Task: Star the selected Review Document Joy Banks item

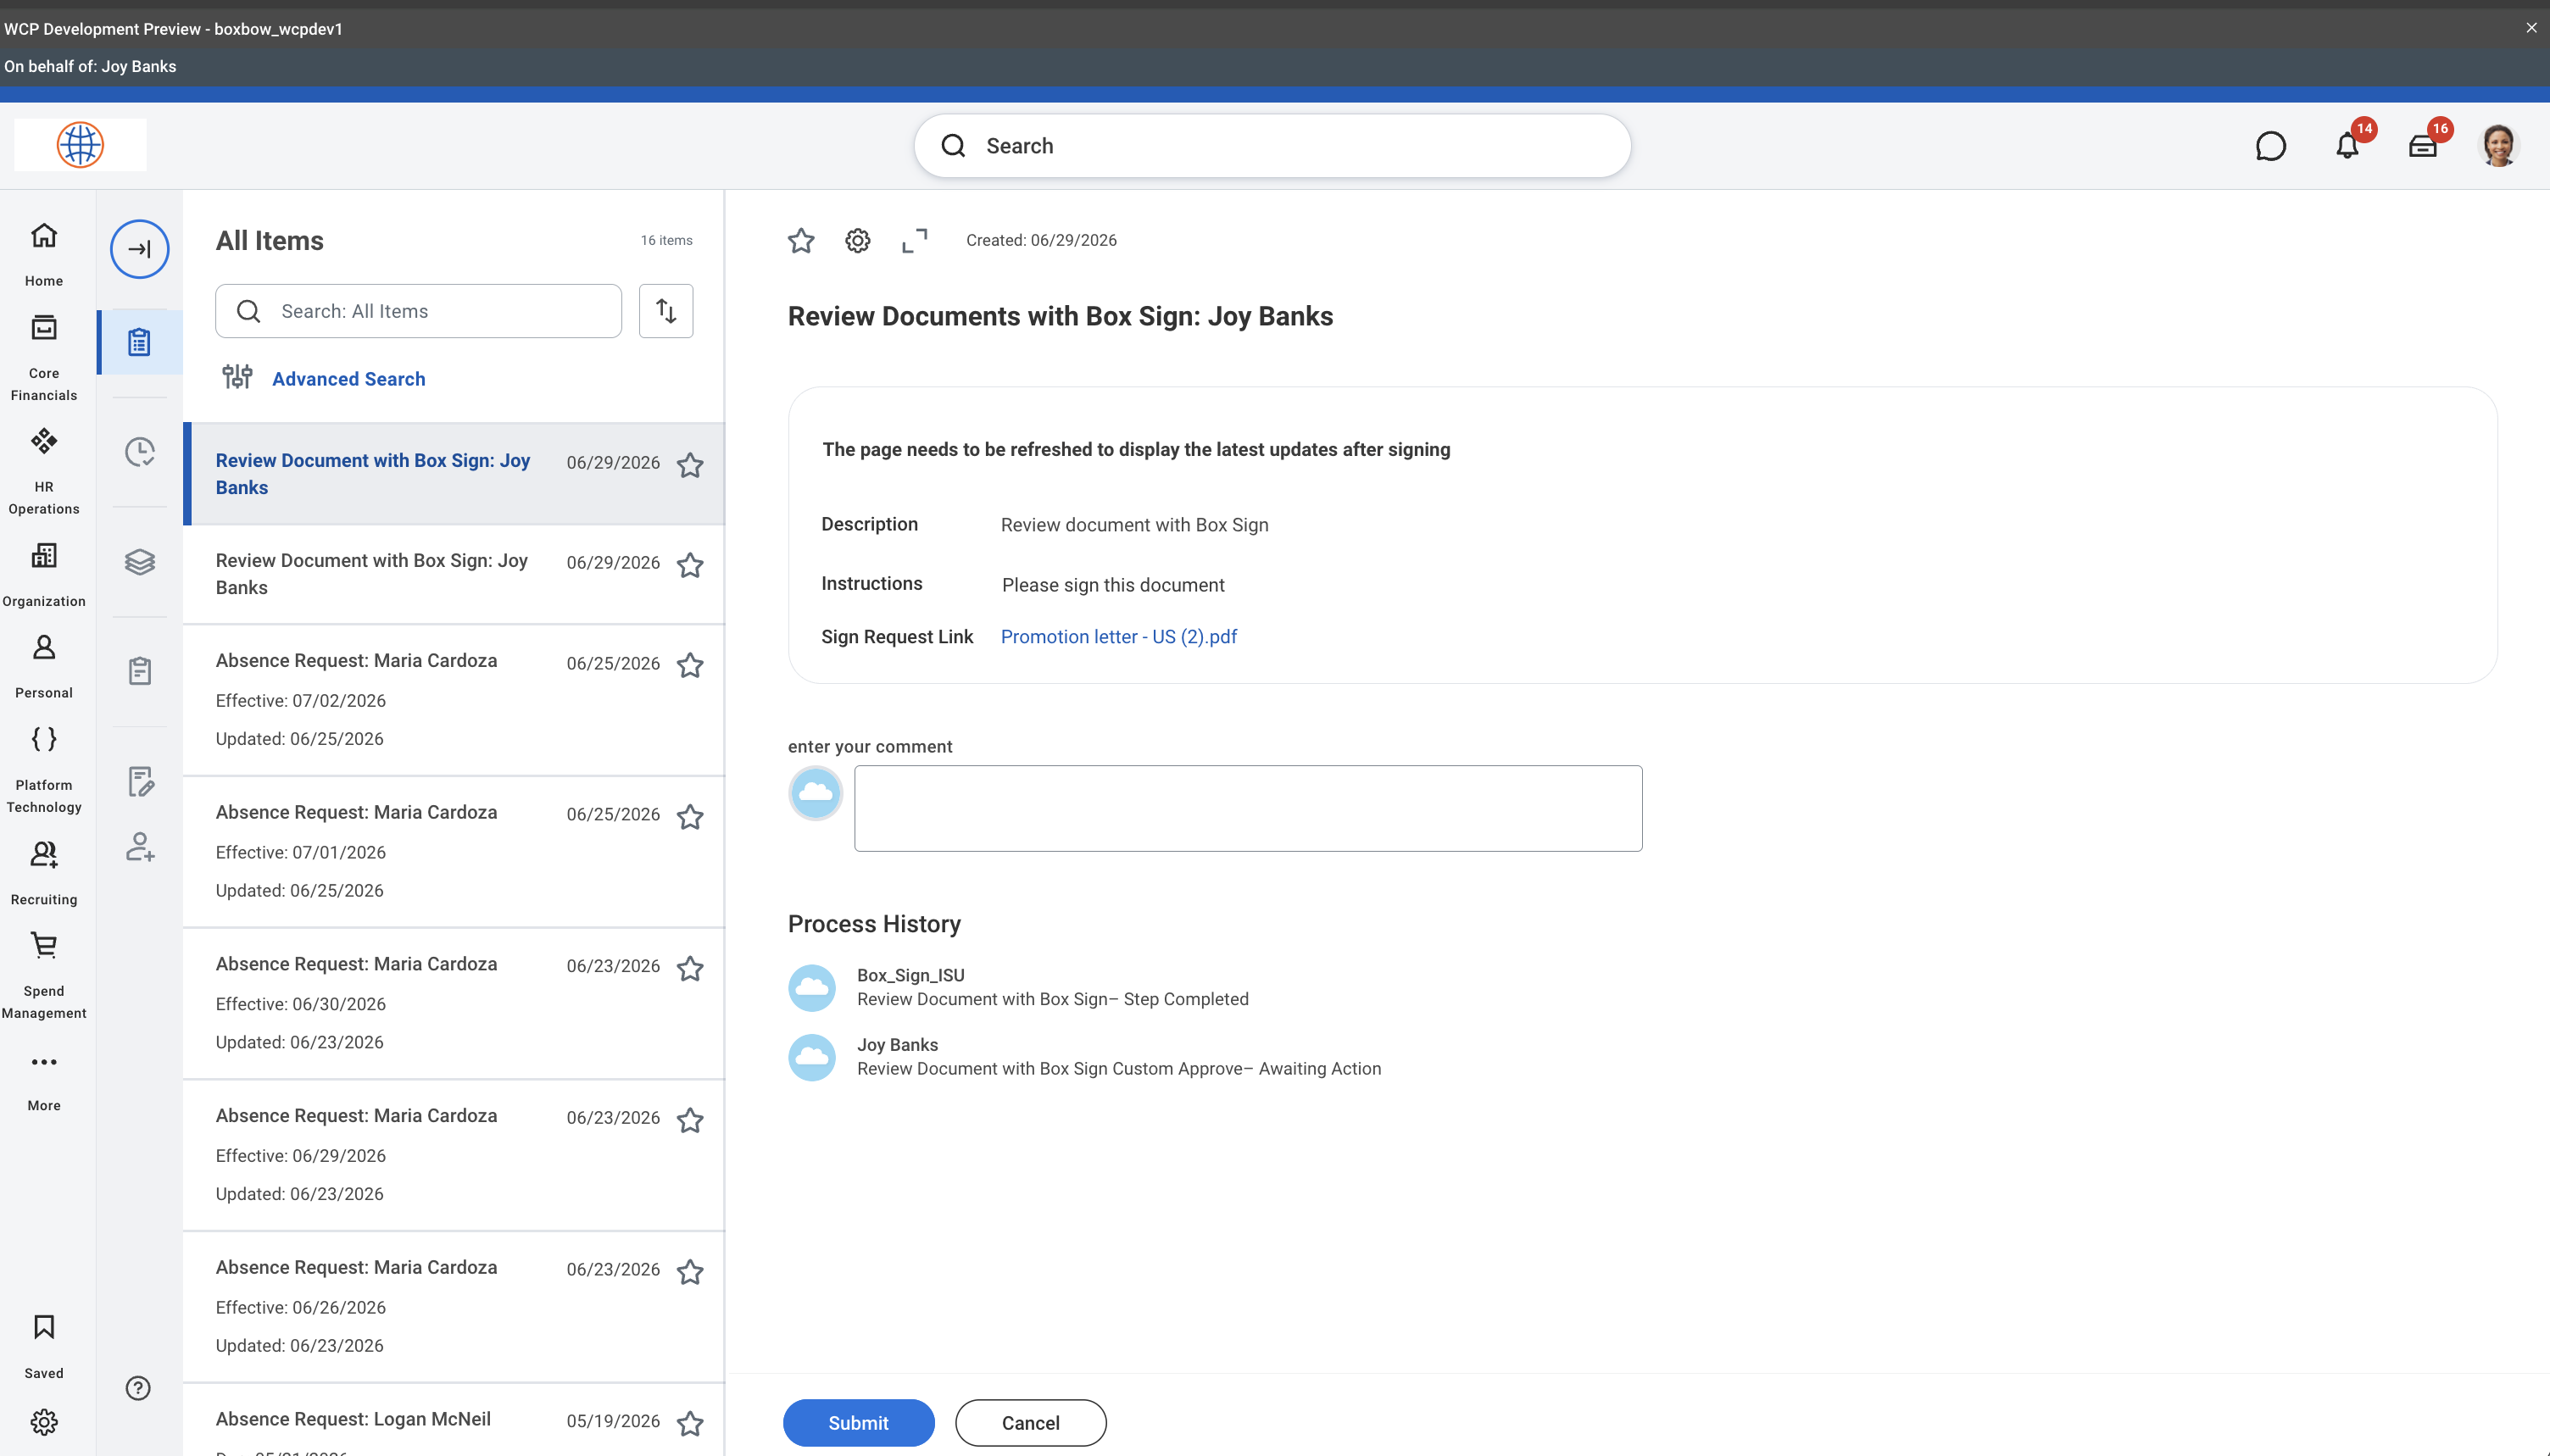Action: (690, 465)
